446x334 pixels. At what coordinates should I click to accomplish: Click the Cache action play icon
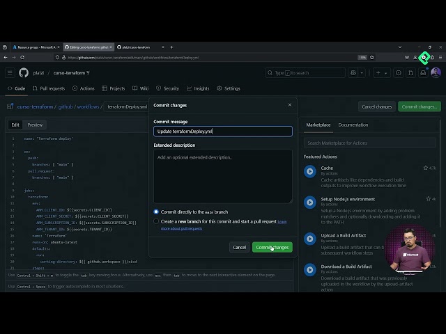click(309, 172)
